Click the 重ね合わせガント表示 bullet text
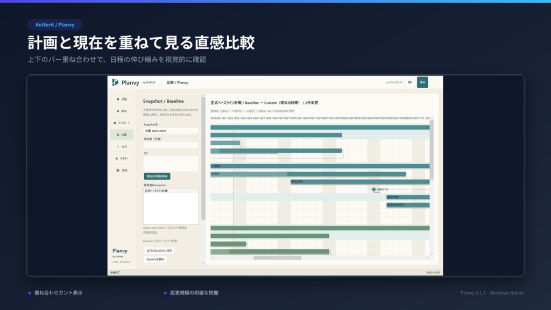Image resolution: width=551 pixels, height=310 pixels. (58, 293)
